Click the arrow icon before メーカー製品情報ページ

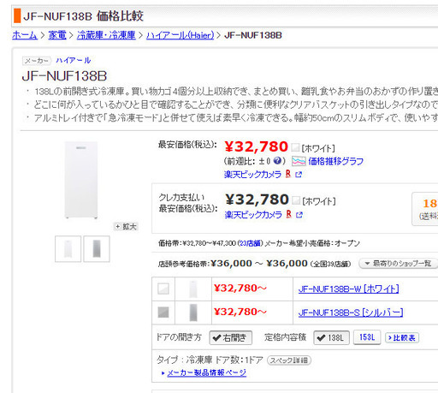click(163, 373)
